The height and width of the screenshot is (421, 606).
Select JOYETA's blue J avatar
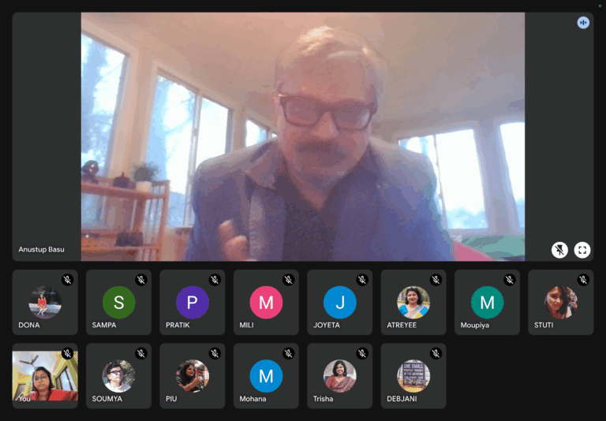(340, 302)
